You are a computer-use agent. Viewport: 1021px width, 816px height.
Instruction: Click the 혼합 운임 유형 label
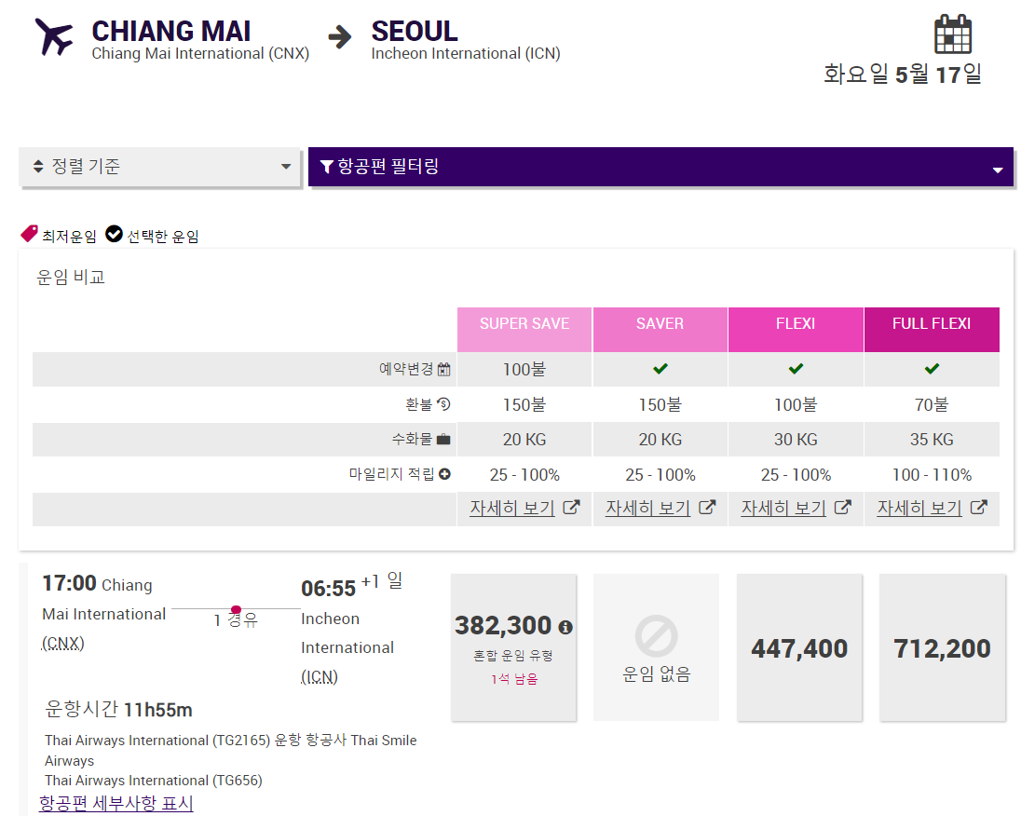(x=513, y=655)
